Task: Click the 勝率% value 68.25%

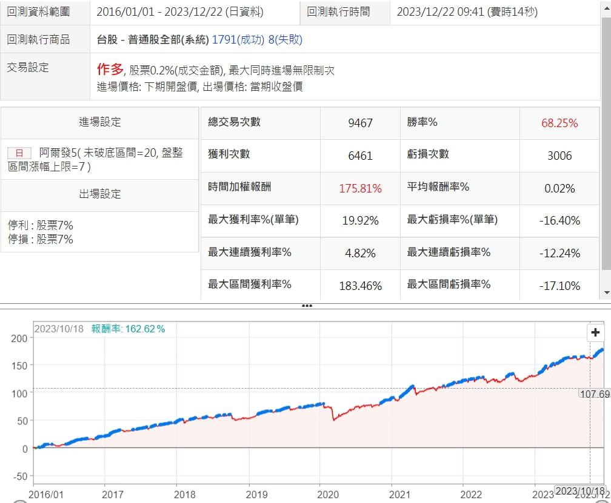Action: coord(559,123)
